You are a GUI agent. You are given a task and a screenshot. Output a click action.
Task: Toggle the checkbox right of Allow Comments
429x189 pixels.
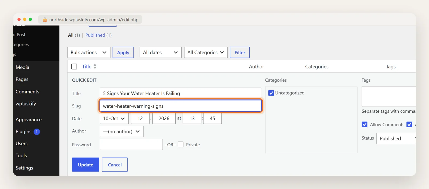409,125
